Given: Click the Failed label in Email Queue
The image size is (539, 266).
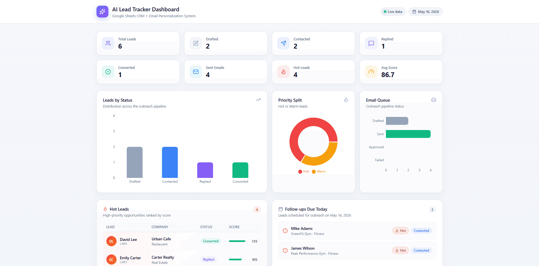Looking at the screenshot, I should click(379, 160).
